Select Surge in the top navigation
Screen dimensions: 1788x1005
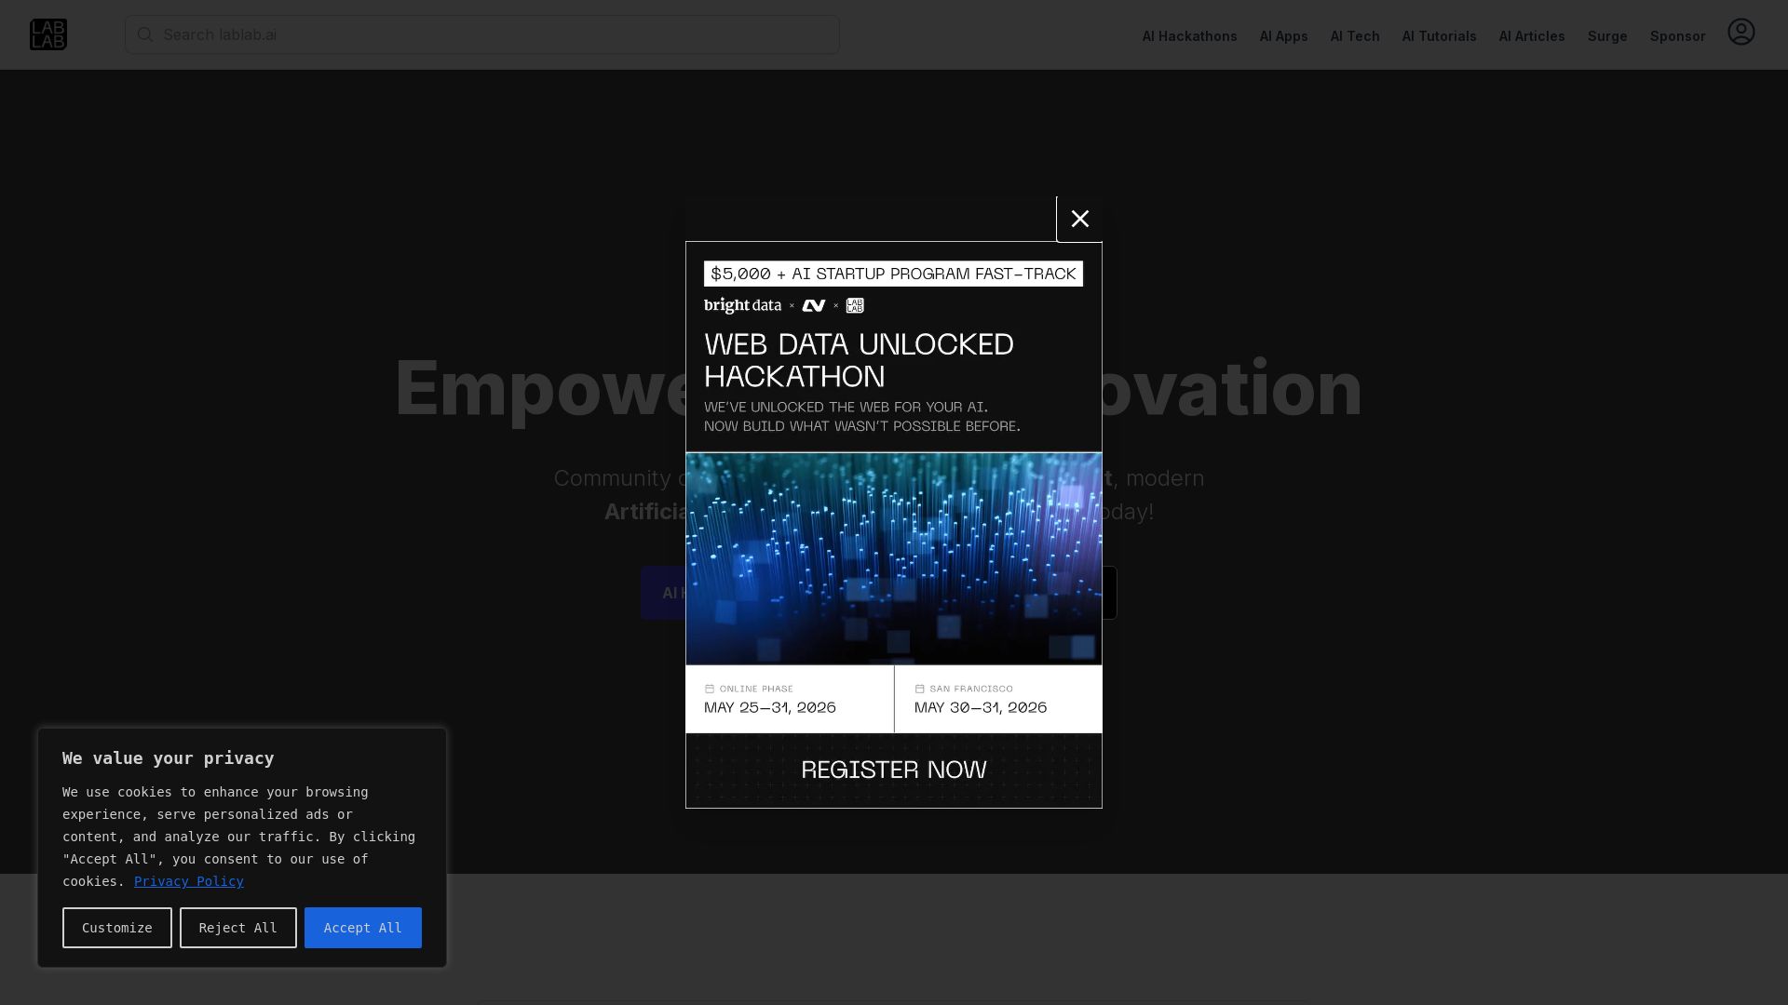coord(1607,36)
